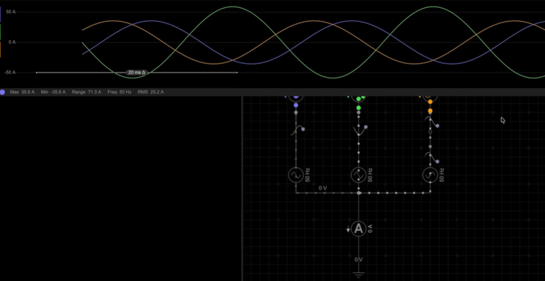Select the left AC source in the circuit
545x281 pixels.
pyautogui.click(x=296, y=175)
